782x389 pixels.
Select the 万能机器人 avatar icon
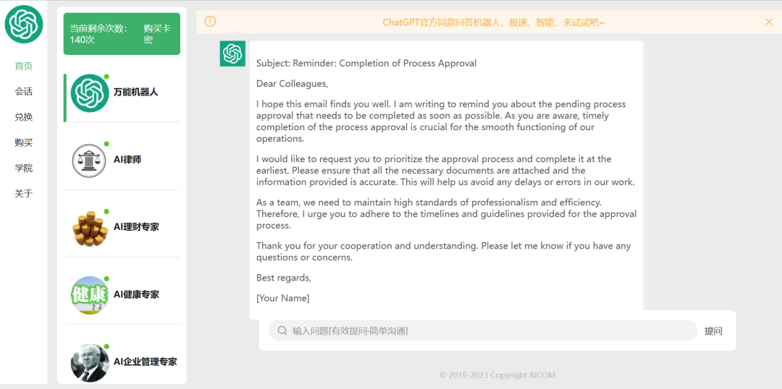click(x=90, y=93)
